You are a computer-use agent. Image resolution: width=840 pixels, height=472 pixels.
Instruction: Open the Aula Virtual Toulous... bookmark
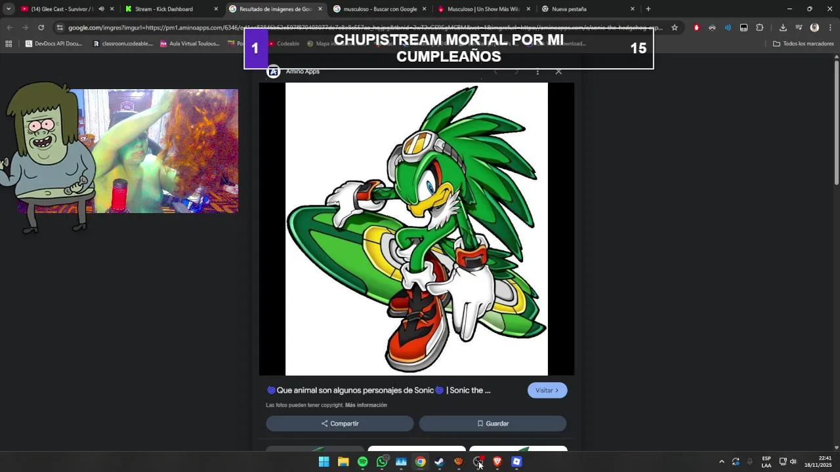tap(190, 44)
